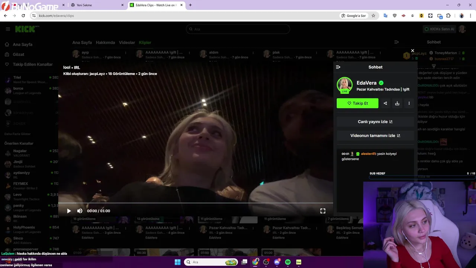
Task: Open the three-dot more options menu beside download
Action: 409,103
